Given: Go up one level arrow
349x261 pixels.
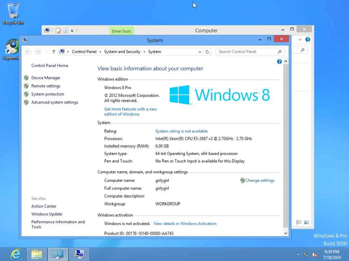Looking at the screenshot, I should pyautogui.click(x=54, y=52).
